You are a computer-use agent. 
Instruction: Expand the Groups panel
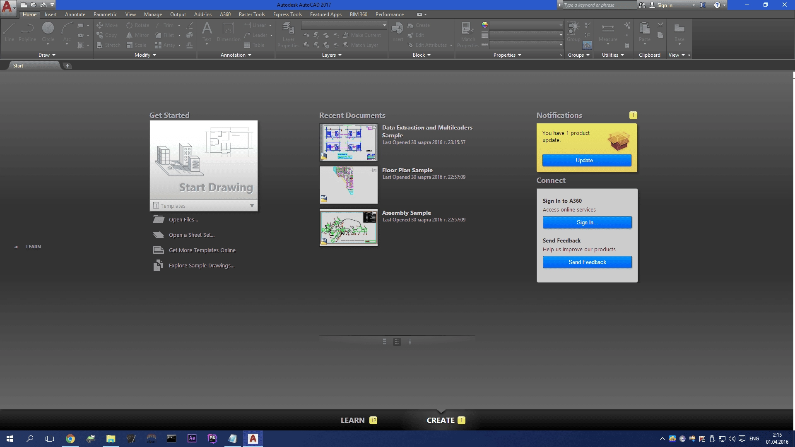point(578,55)
